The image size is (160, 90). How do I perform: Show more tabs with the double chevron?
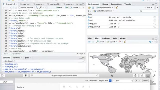click(x=77, y=4)
